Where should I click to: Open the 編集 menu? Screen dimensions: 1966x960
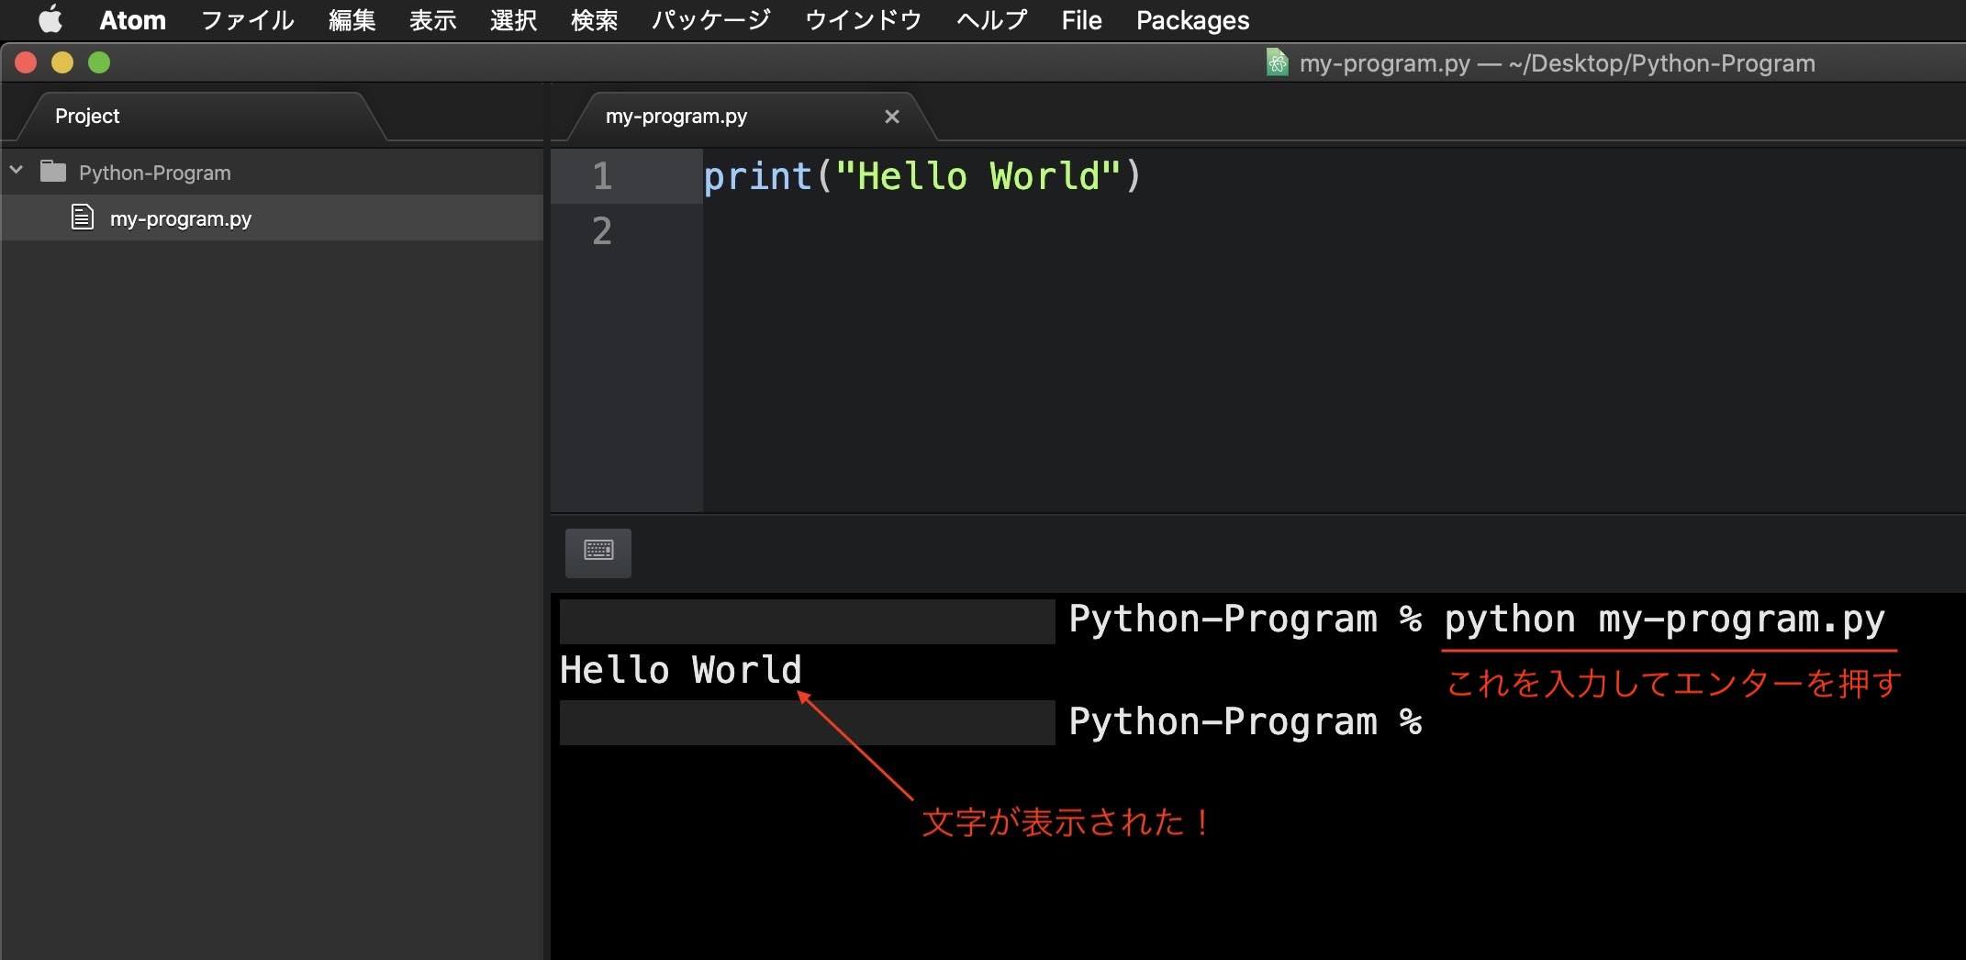pyautogui.click(x=352, y=20)
